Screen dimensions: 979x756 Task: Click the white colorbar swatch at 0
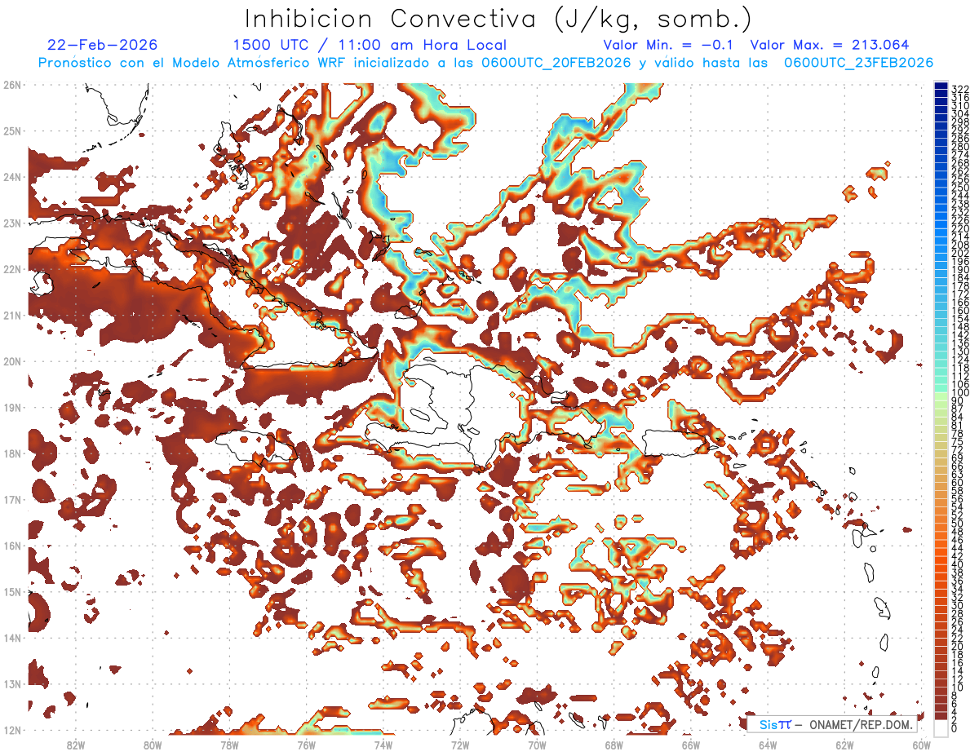pyautogui.click(x=941, y=727)
